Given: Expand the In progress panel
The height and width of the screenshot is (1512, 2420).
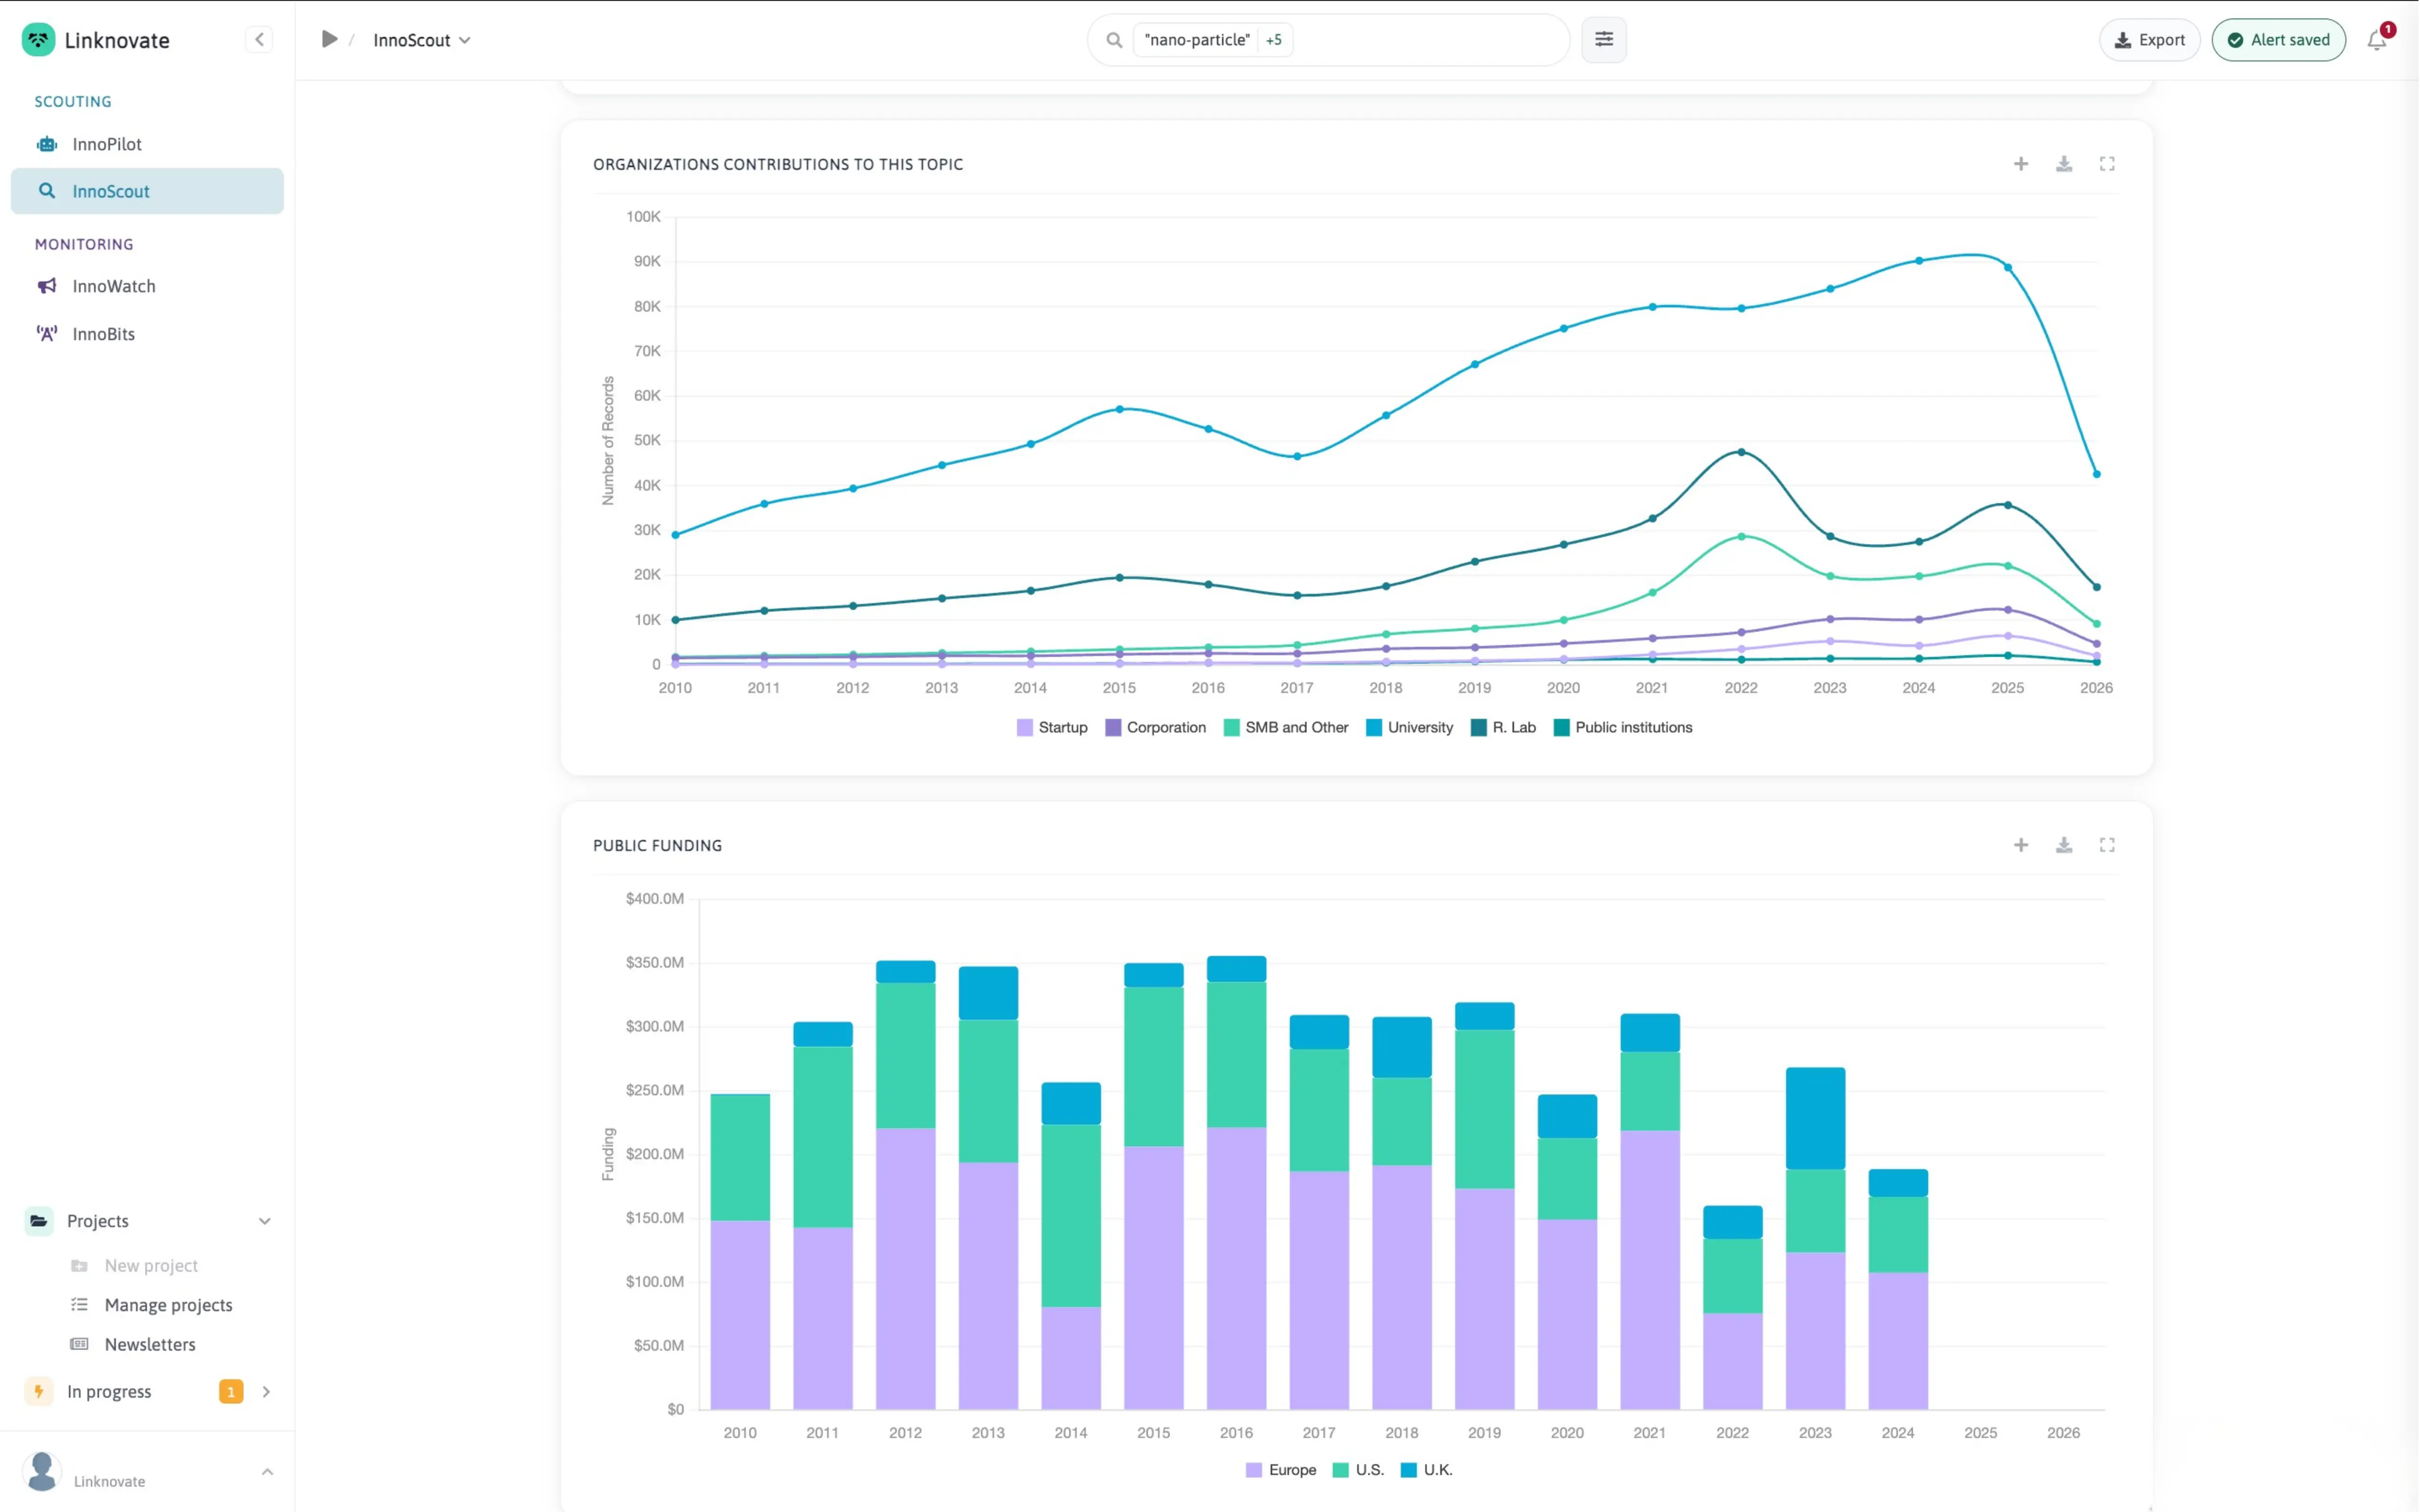Looking at the screenshot, I should (x=265, y=1391).
